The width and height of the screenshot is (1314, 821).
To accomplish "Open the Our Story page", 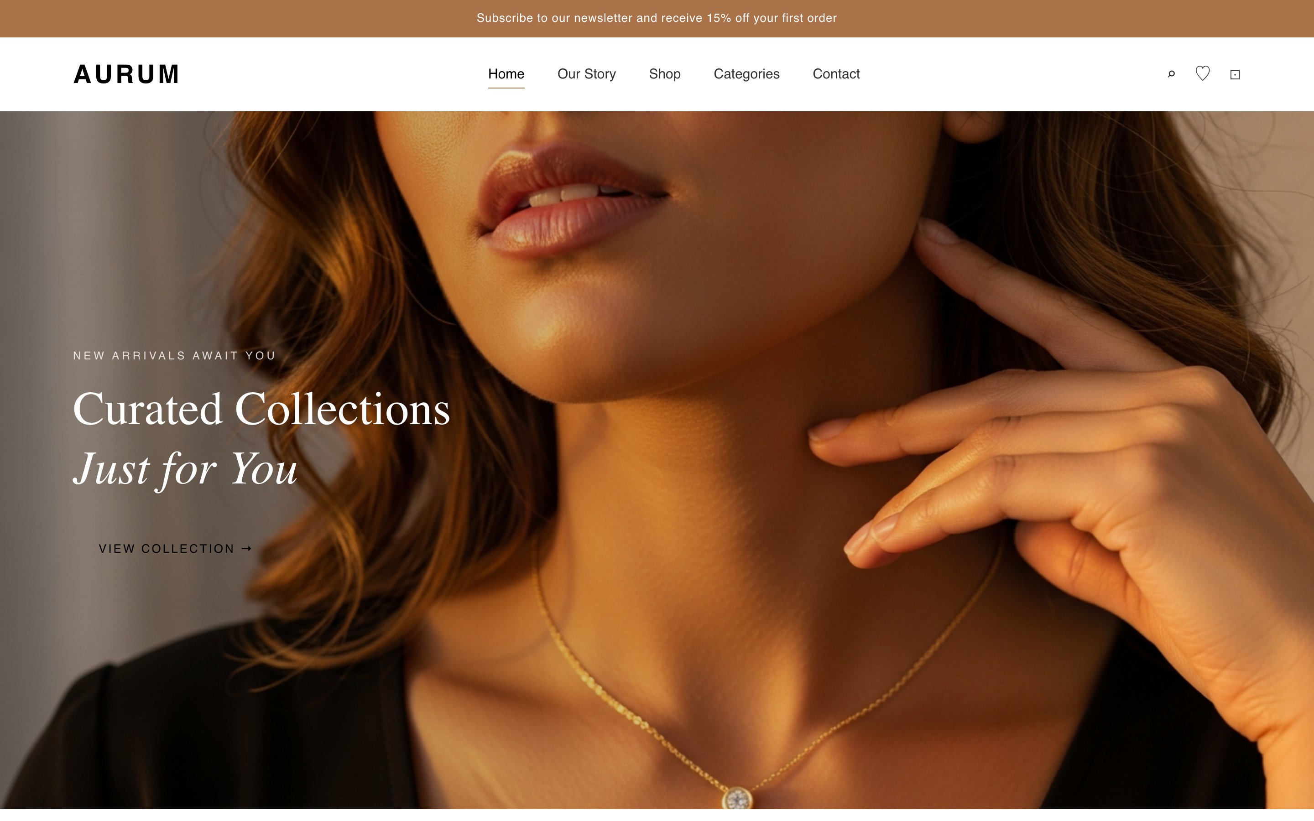I will tap(586, 74).
